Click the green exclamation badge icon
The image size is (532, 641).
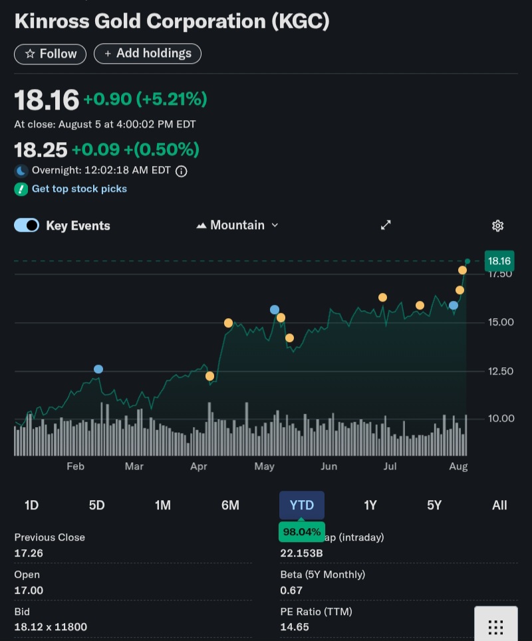[x=21, y=189]
